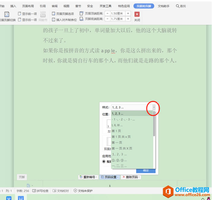Screen dimensions: 212x200
Task: Select the 整篇 radio button
Action: [x=104, y=161]
